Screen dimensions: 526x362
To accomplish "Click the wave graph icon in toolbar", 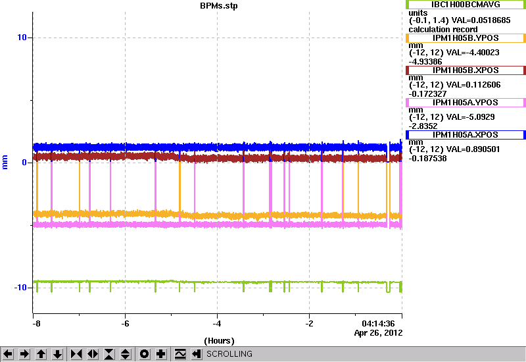I will [x=180, y=354].
